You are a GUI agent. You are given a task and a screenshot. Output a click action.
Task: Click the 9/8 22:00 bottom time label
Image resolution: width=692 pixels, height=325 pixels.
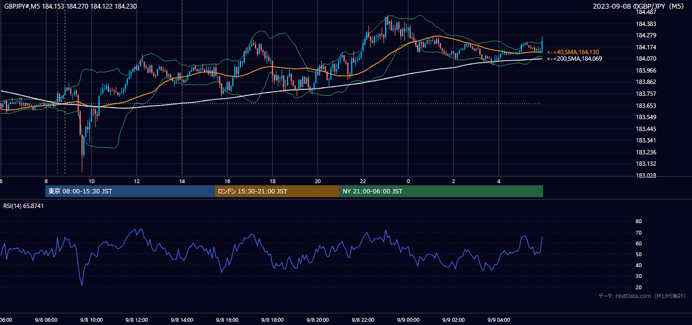tap(362, 320)
